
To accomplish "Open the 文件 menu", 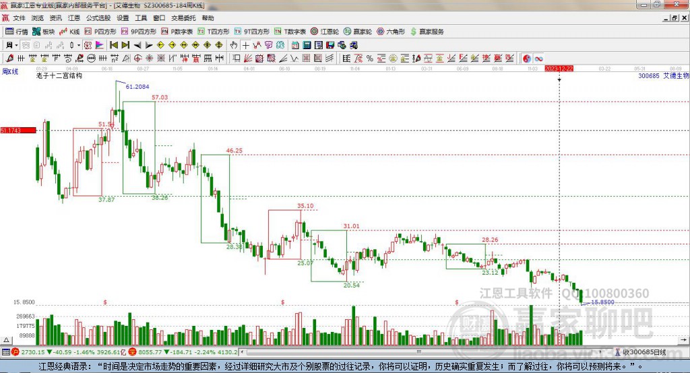I will 19,18.
